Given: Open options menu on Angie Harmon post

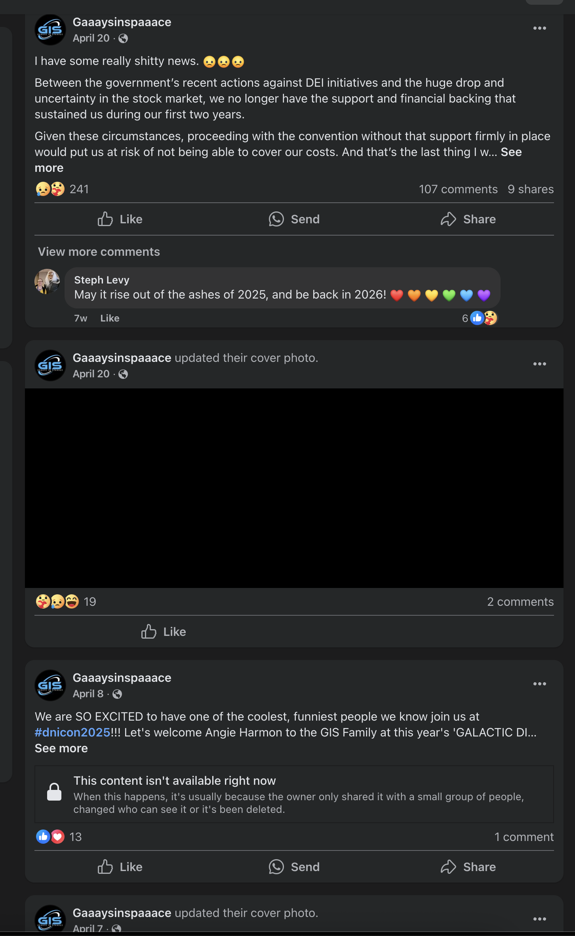Looking at the screenshot, I should (x=539, y=684).
